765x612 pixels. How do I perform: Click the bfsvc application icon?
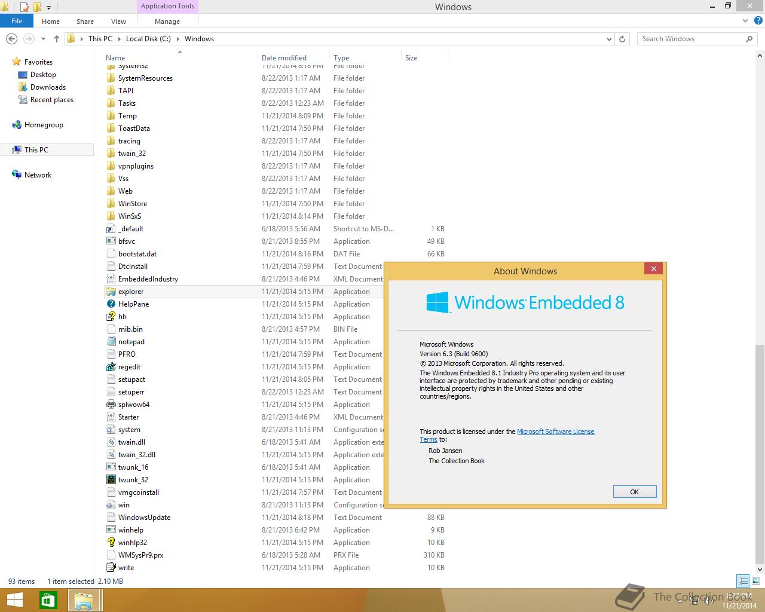(x=111, y=241)
